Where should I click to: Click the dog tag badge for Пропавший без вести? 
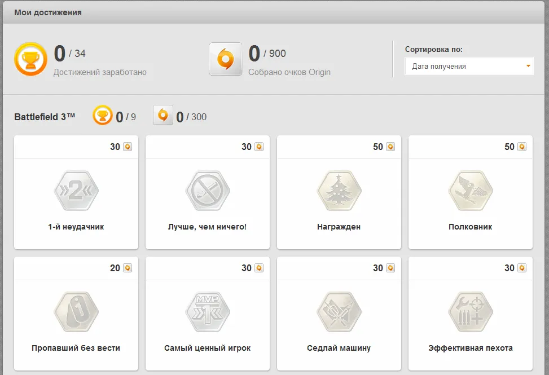tap(76, 312)
